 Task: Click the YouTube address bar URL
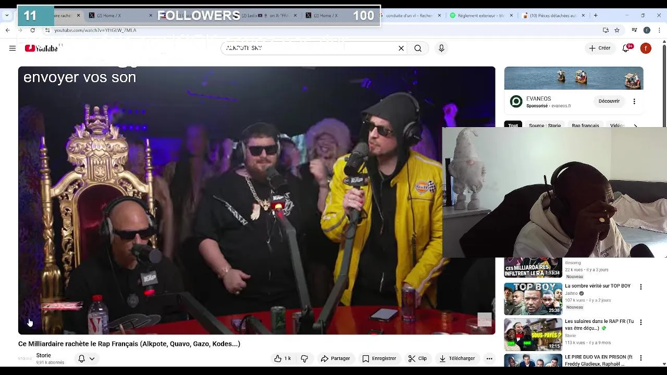tap(95, 30)
